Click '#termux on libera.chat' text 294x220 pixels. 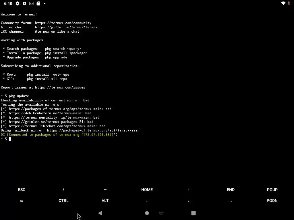pos(57,32)
